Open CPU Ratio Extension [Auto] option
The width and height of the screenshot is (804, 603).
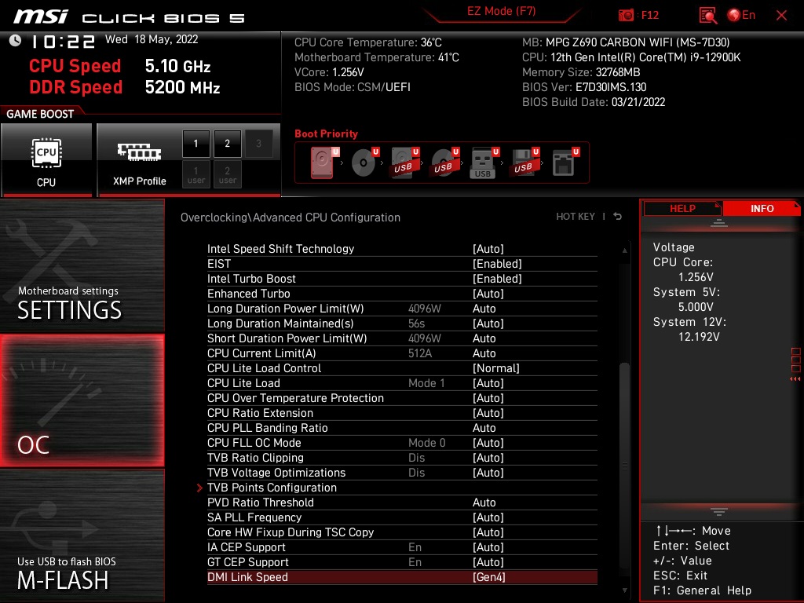point(402,412)
